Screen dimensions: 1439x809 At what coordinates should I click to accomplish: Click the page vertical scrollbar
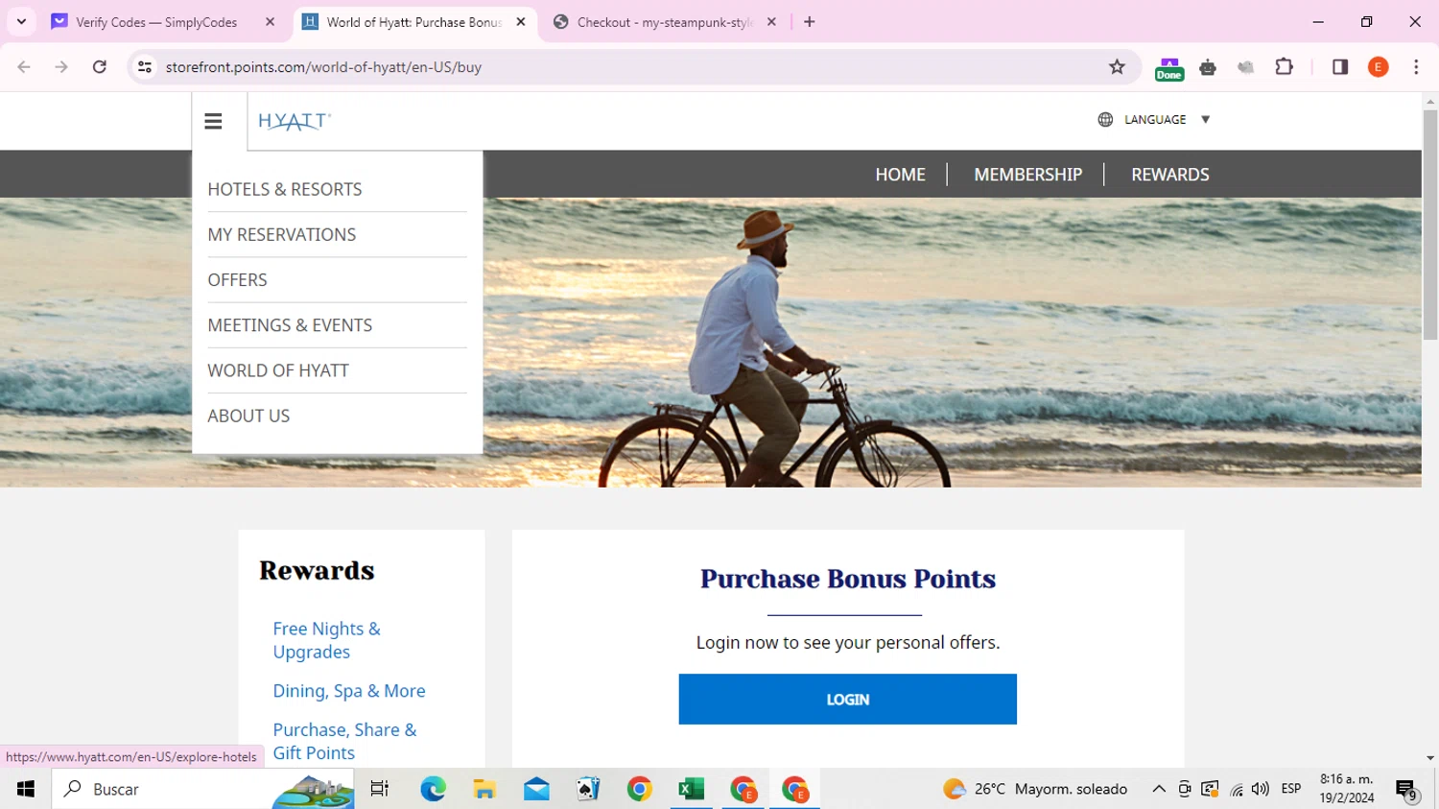tap(1430, 226)
